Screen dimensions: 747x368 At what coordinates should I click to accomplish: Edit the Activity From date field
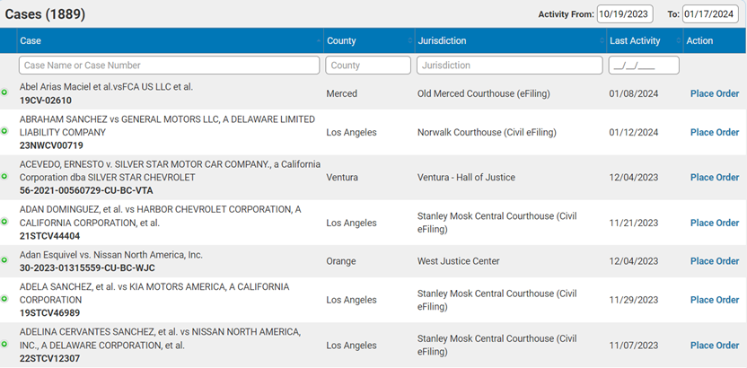(x=625, y=13)
